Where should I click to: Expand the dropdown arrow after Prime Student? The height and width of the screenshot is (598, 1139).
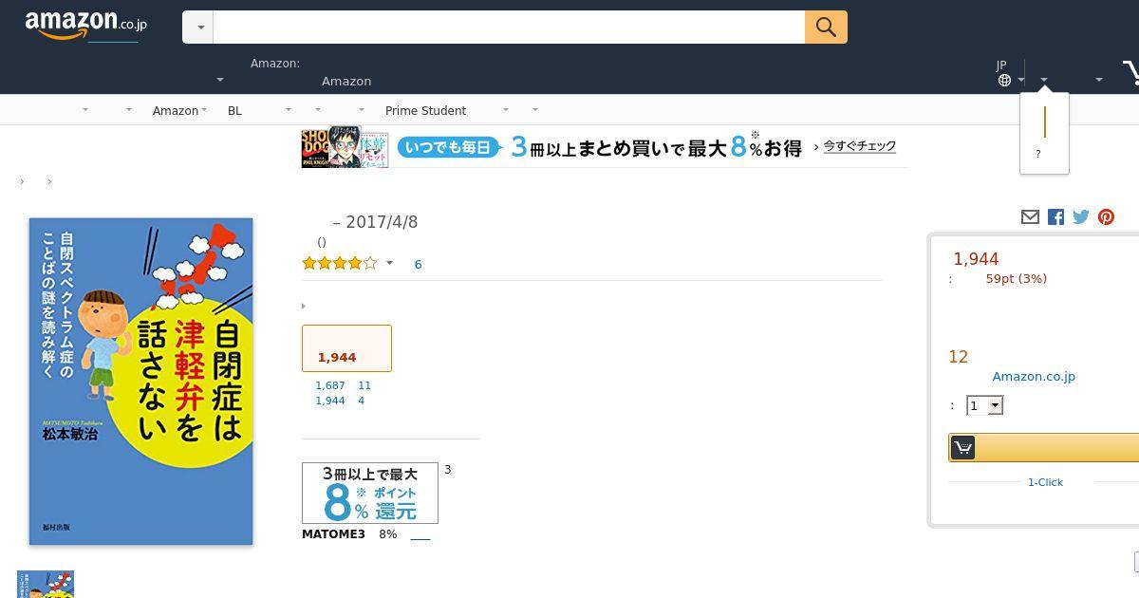(x=505, y=110)
